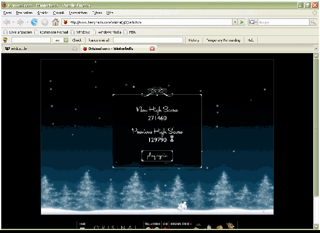
Task: Click the vertical scrollbar thumb
Action: tap(316, 127)
